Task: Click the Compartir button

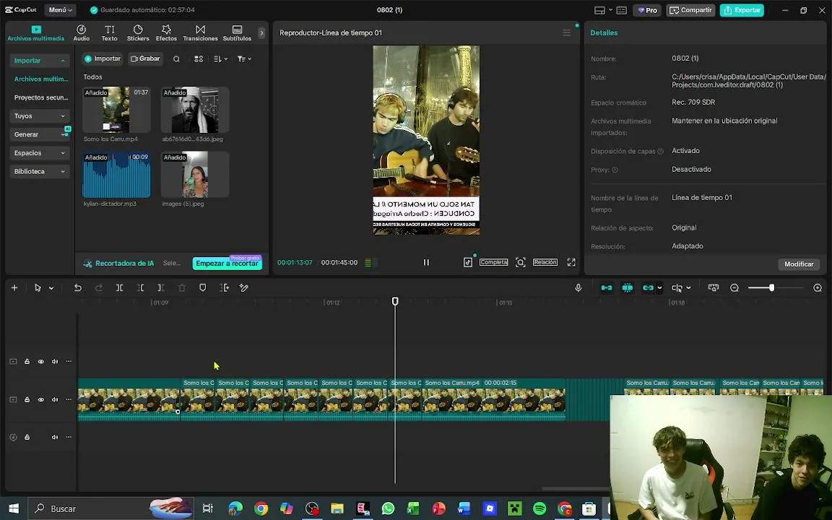Action: [691, 10]
